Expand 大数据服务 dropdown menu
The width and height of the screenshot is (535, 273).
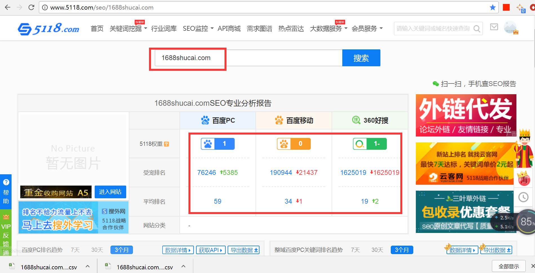[x=328, y=28]
